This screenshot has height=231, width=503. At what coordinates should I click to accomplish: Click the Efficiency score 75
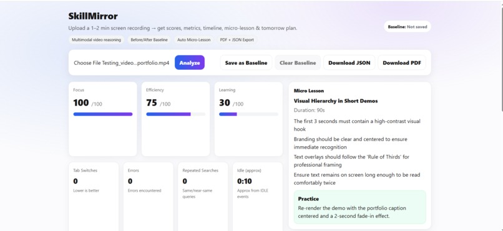pyautogui.click(x=152, y=102)
